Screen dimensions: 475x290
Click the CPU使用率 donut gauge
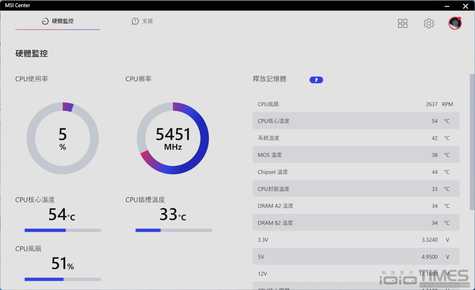point(63,138)
